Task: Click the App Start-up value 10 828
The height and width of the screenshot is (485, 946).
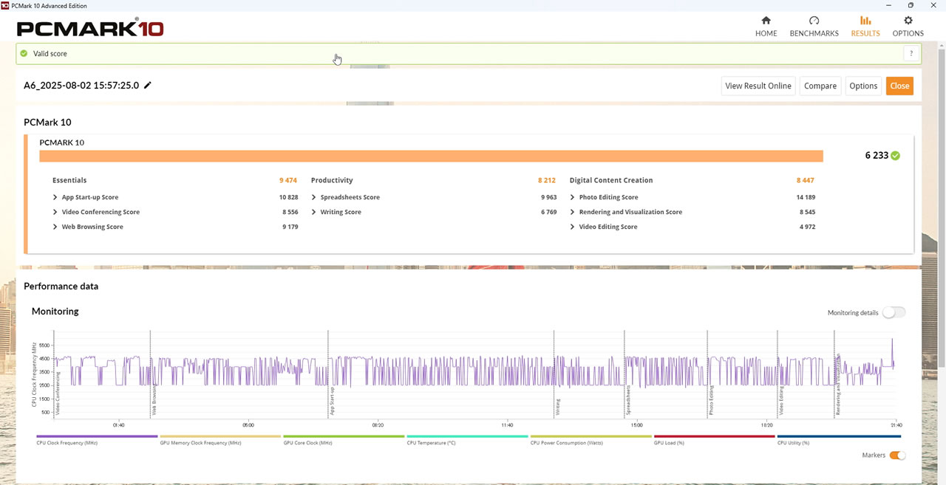Action: tap(288, 197)
